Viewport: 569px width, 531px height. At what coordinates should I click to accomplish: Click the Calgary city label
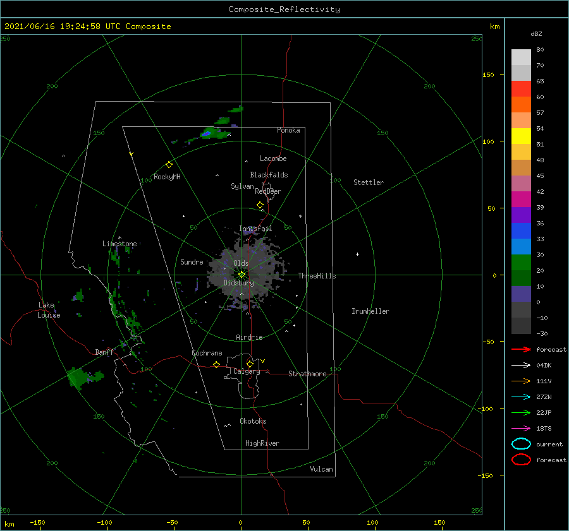click(247, 371)
